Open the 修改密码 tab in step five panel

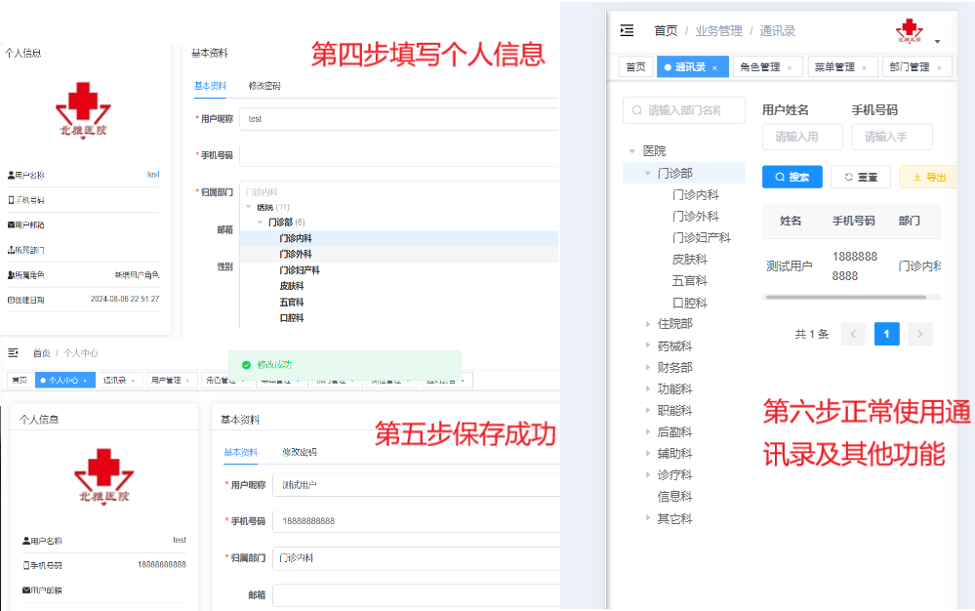299,453
